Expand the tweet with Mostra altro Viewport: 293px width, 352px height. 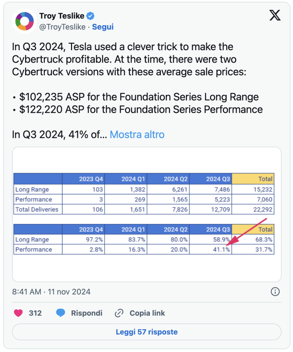[x=137, y=134]
